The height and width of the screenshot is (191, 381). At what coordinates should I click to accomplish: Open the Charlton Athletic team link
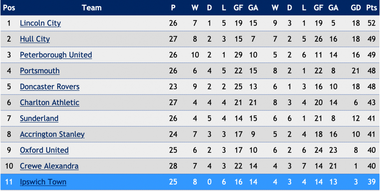[49, 102]
